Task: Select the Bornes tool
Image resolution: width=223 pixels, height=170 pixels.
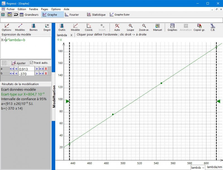Action: point(33,27)
